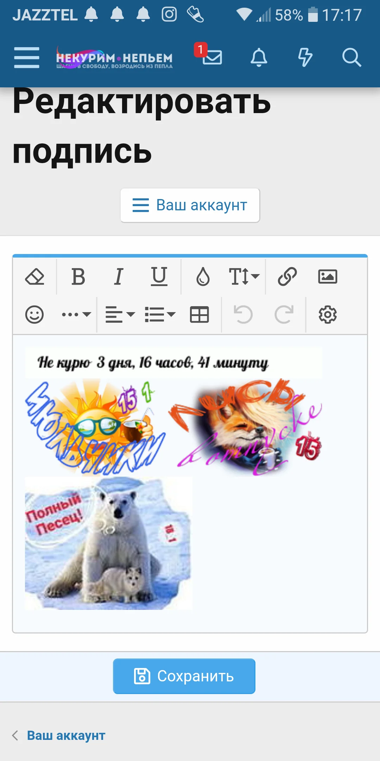This screenshot has height=761, width=380.
Task: Open the alerts bell in site header
Action: (x=259, y=57)
